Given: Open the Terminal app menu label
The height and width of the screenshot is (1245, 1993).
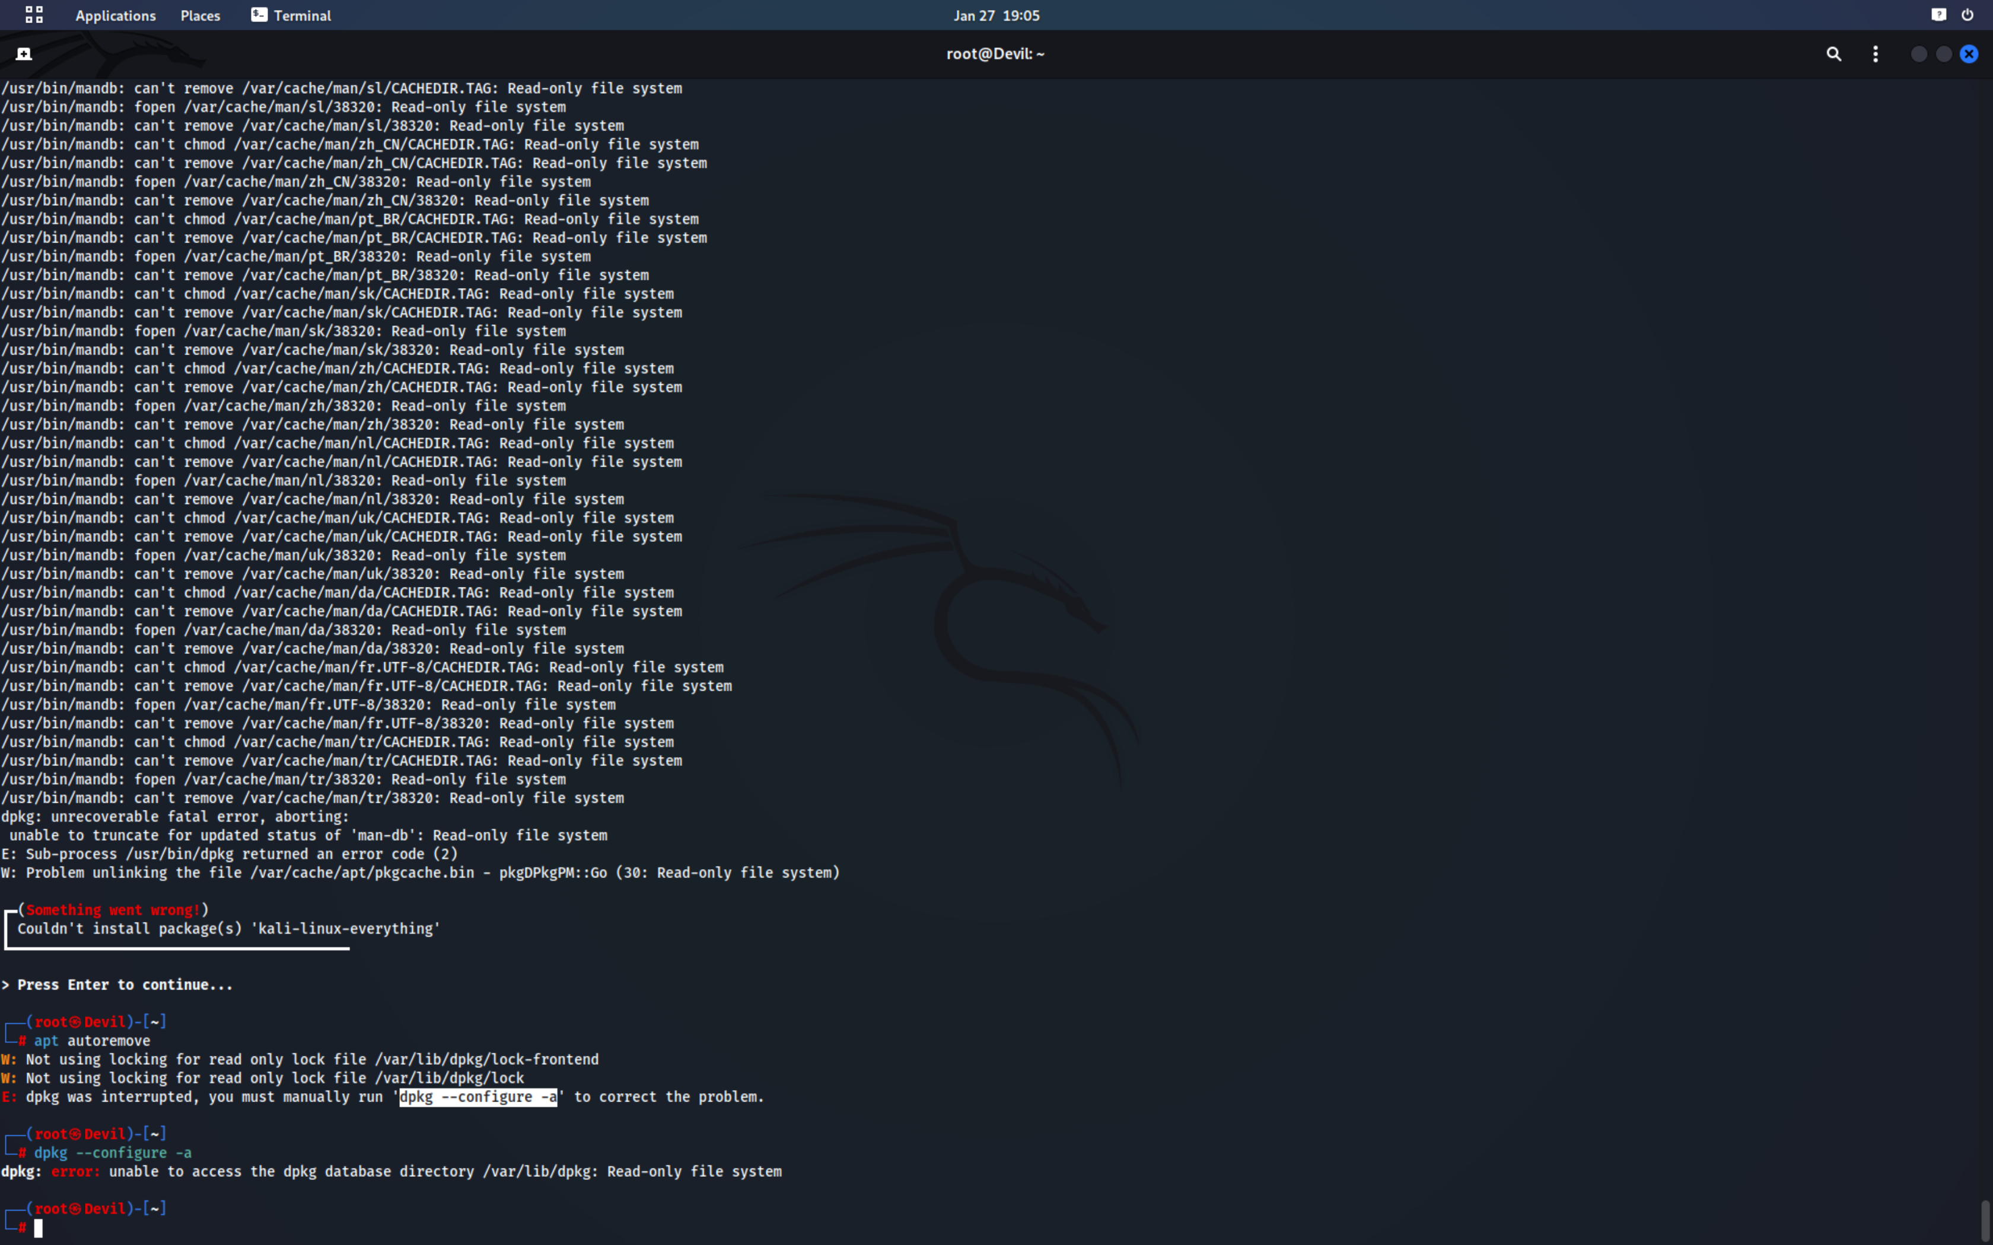Looking at the screenshot, I should pyautogui.click(x=303, y=15).
